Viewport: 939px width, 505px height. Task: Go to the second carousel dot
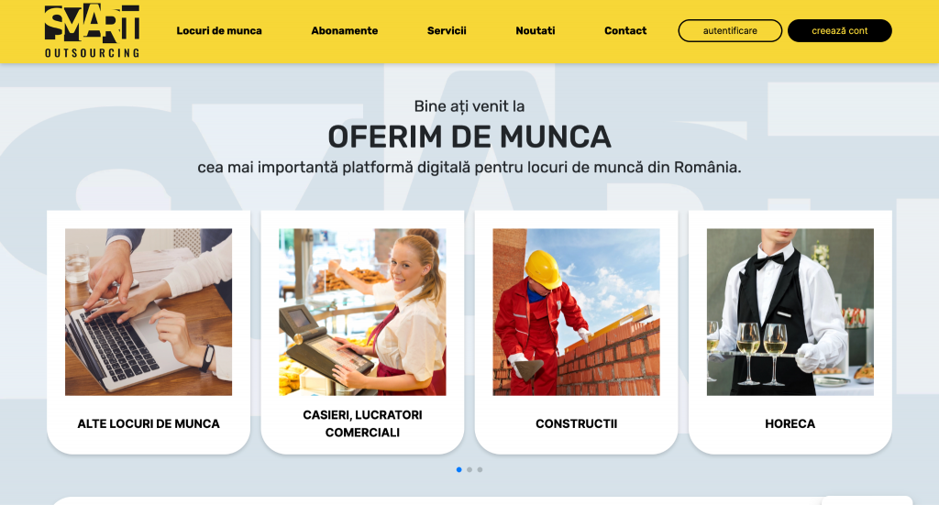pyautogui.click(x=469, y=469)
